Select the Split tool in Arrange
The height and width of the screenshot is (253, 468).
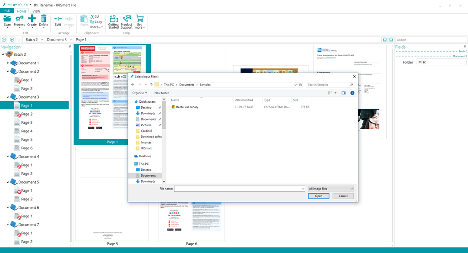click(x=58, y=19)
